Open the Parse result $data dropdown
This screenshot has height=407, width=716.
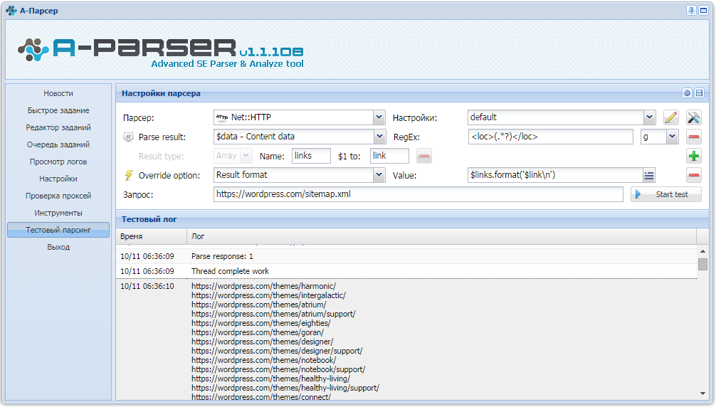pyautogui.click(x=379, y=137)
